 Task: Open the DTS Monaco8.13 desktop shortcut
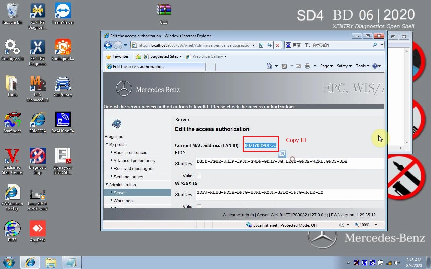click(x=37, y=89)
